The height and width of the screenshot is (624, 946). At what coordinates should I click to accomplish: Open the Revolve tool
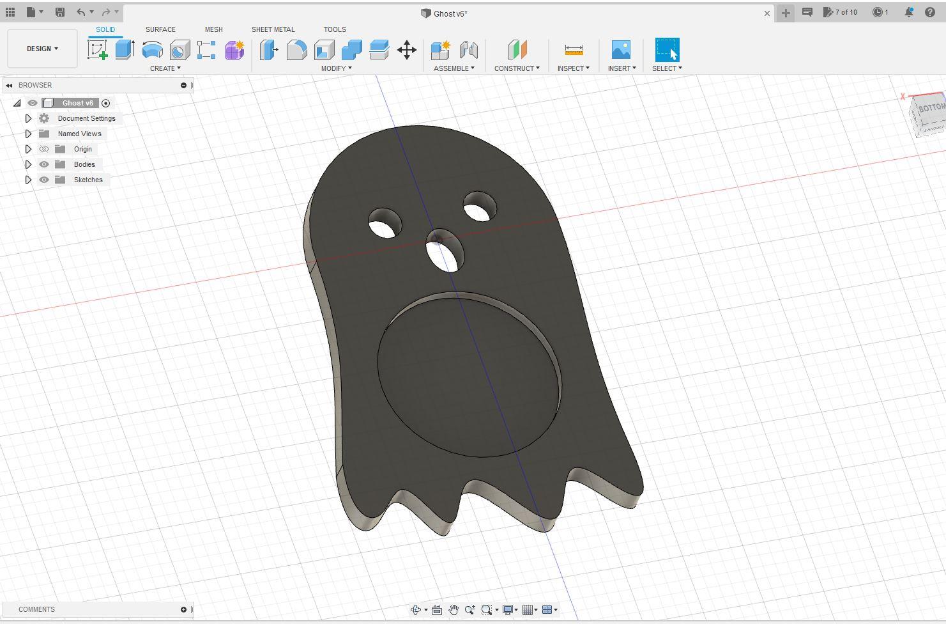[x=152, y=50]
